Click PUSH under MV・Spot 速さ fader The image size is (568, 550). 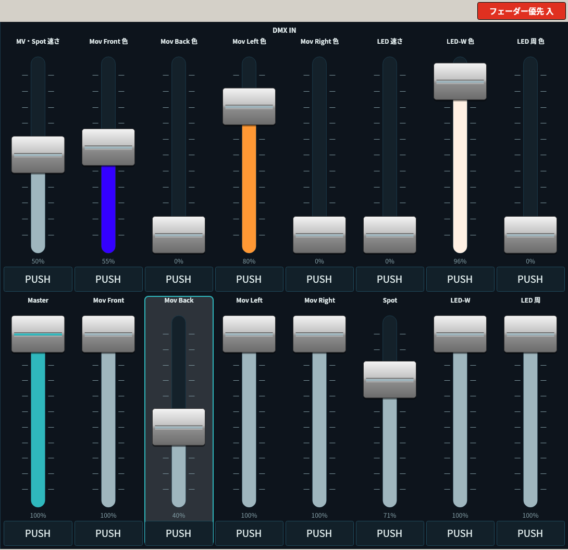point(38,279)
